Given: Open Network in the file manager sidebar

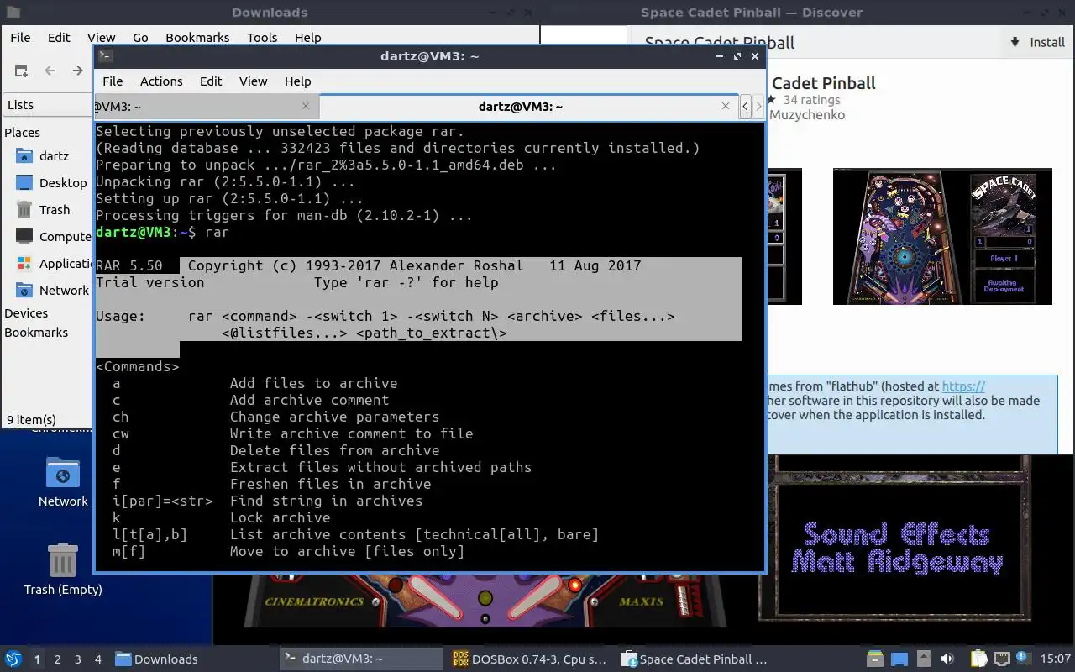Looking at the screenshot, I should tap(50, 291).
